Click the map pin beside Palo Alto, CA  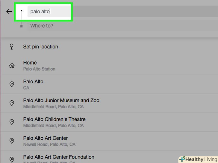pos(12,84)
